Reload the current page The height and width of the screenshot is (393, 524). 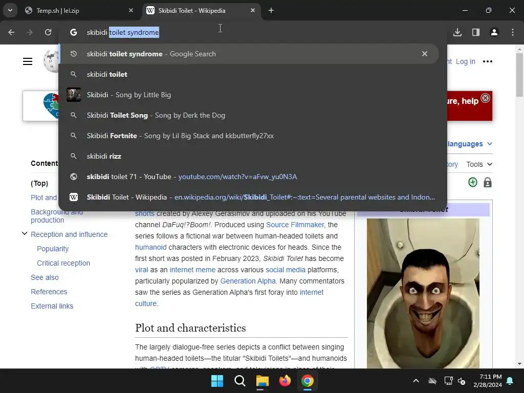[x=48, y=32]
